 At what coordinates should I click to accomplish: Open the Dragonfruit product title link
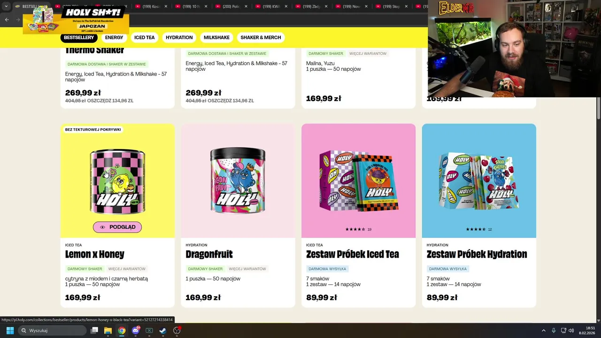coord(209,254)
